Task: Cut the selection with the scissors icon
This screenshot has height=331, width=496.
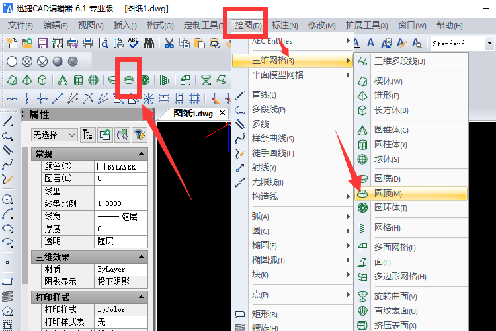Action: (x=169, y=43)
